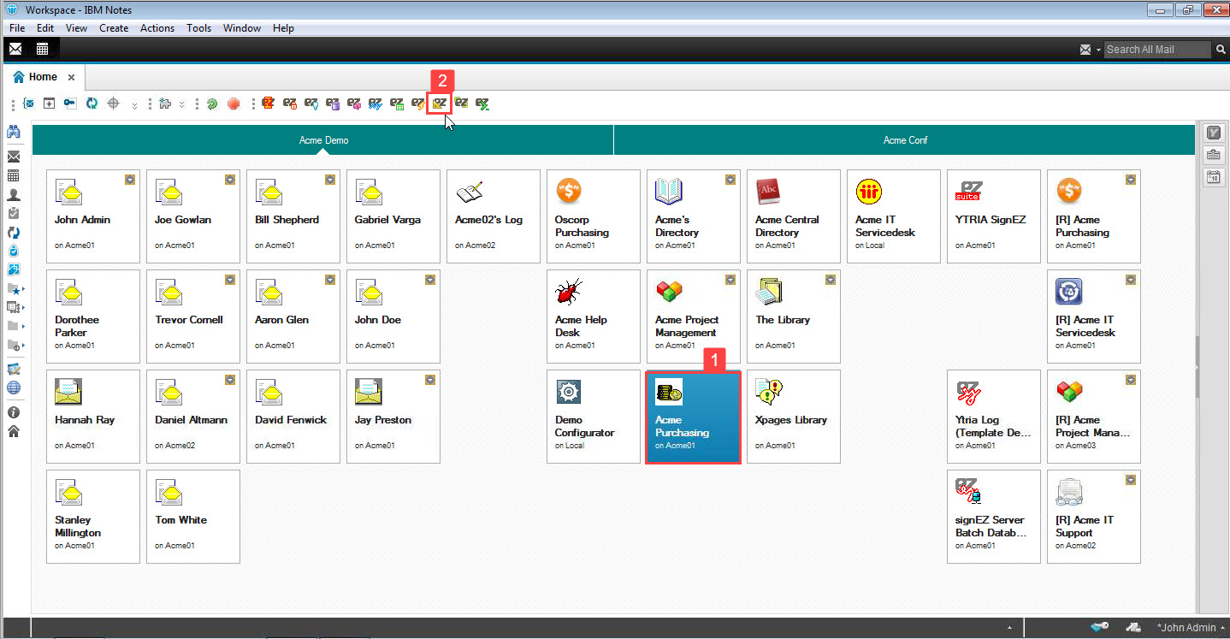Expand the mail dropdown arrow beside the search box
The height and width of the screenshot is (639, 1230).
[1097, 49]
